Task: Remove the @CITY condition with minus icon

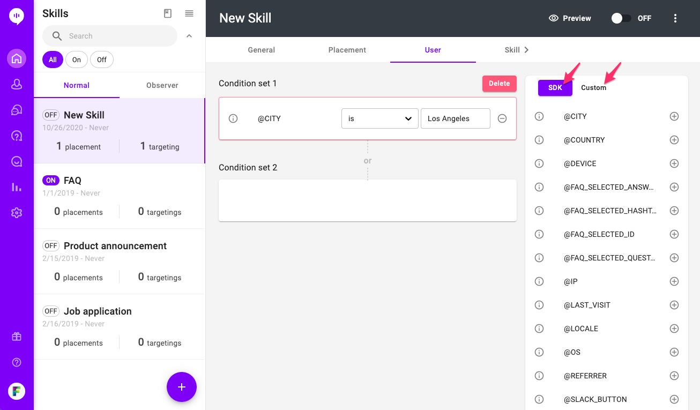Action: click(502, 118)
